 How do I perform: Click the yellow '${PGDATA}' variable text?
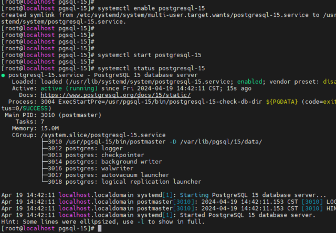(x=282, y=102)
